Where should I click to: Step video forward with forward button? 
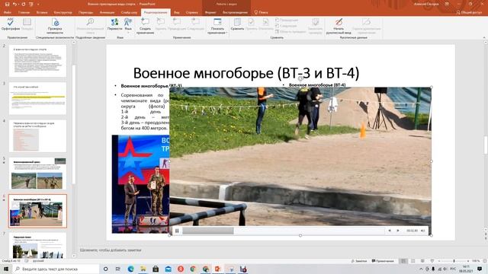398,231
